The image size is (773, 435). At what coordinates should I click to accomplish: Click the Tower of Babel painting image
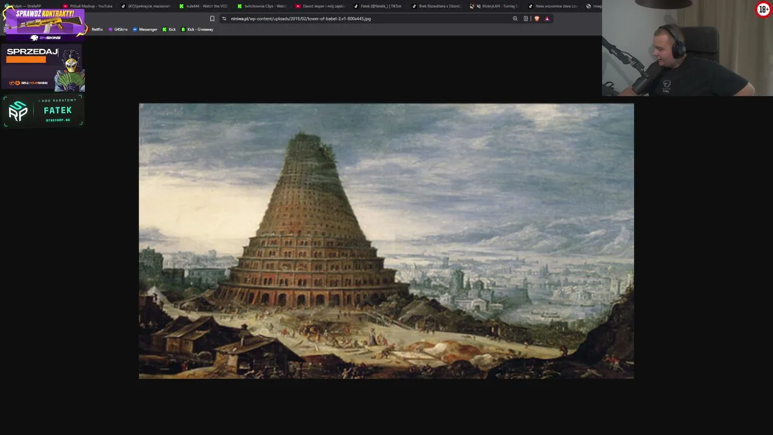pos(386,241)
